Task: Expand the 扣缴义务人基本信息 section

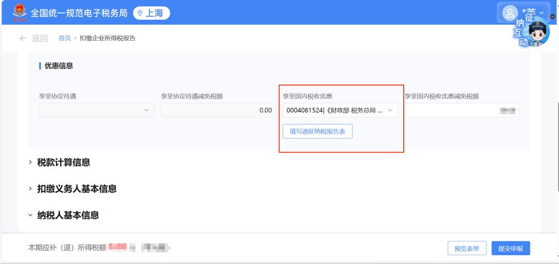Action: pyautogui.click(x=76, y=189)
